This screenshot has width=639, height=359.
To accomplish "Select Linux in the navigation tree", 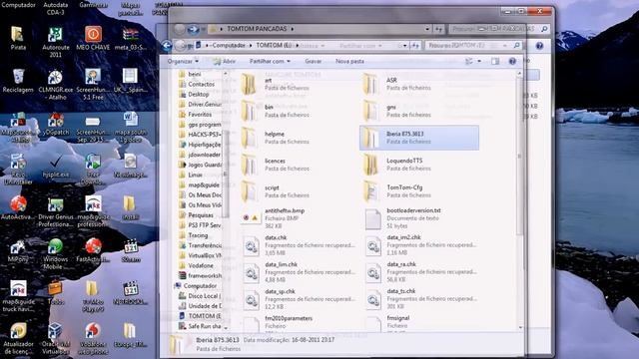I will (196, 176).
